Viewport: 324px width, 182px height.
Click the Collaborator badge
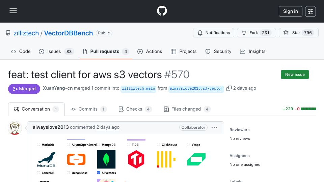pyautogui.click(x=193, y=127)
